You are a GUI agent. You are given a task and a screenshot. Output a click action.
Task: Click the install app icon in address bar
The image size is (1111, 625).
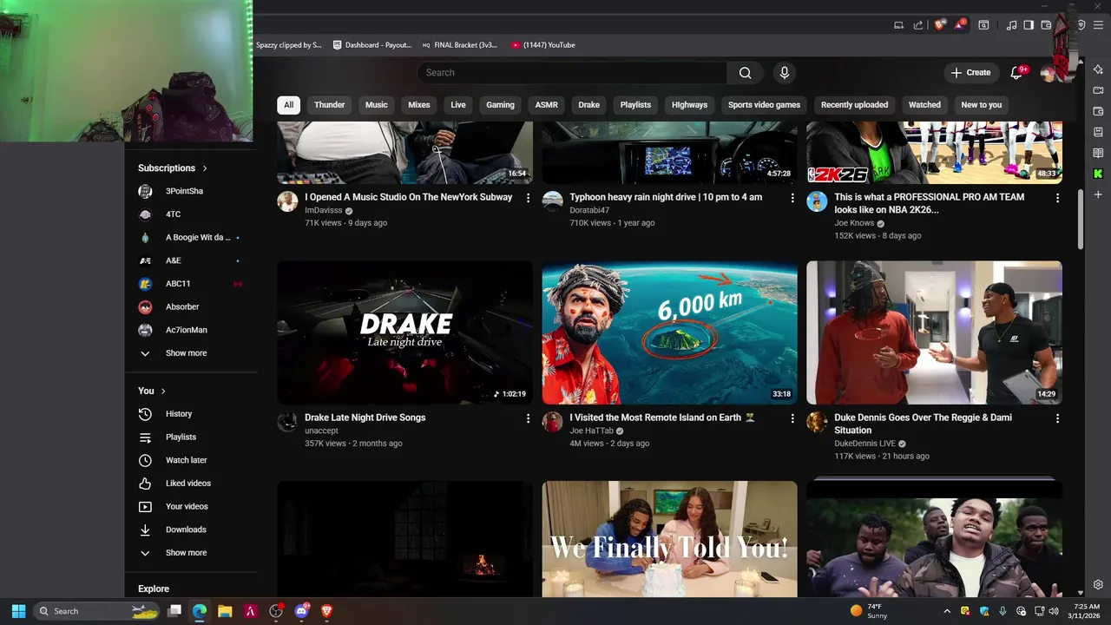tap(898, 25)
